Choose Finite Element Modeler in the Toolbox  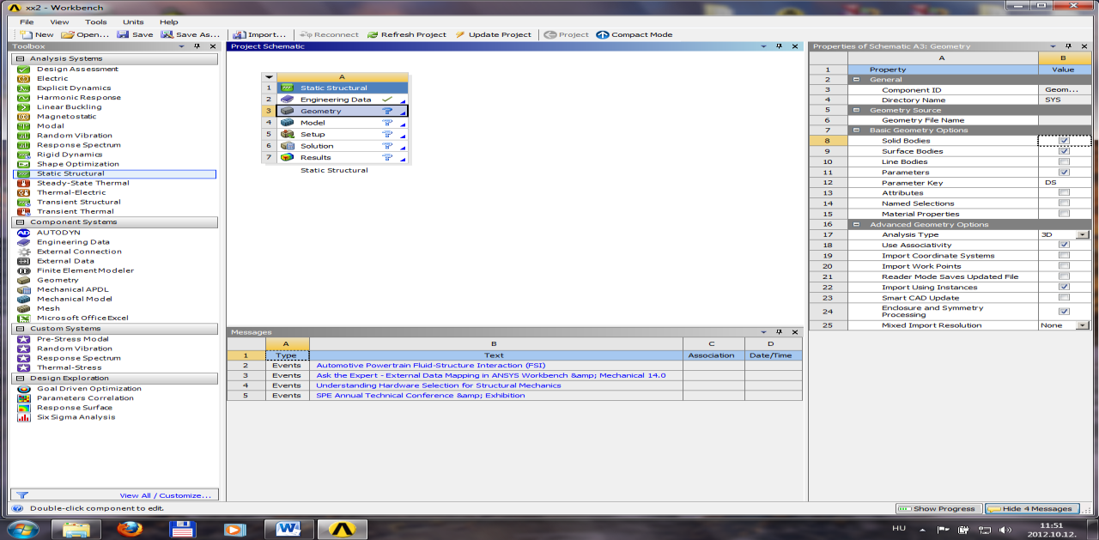coord(85,270)
